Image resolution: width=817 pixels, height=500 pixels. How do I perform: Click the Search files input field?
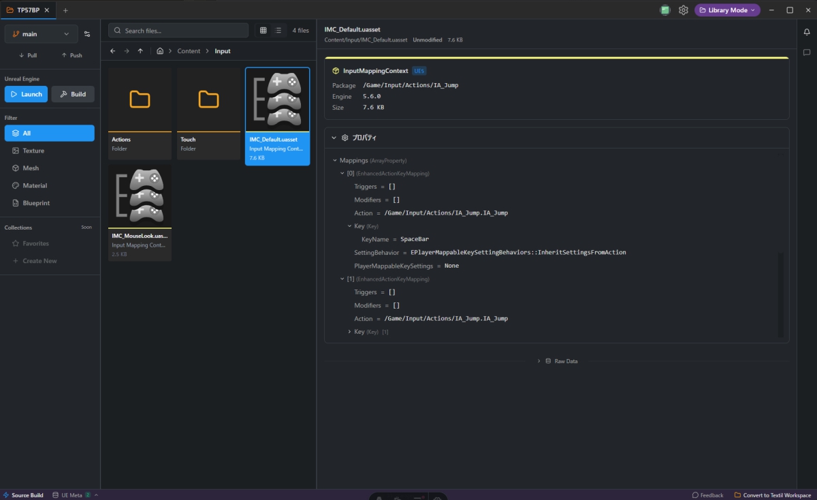(184, 31)
